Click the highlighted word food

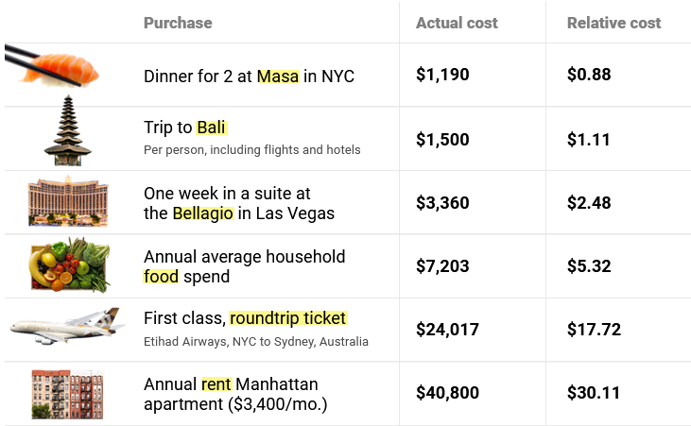tap(161, 277)
